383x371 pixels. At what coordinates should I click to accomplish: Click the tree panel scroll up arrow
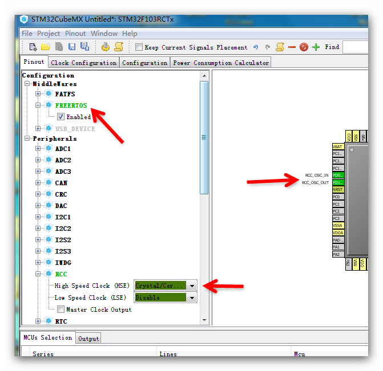coord(204,76)
